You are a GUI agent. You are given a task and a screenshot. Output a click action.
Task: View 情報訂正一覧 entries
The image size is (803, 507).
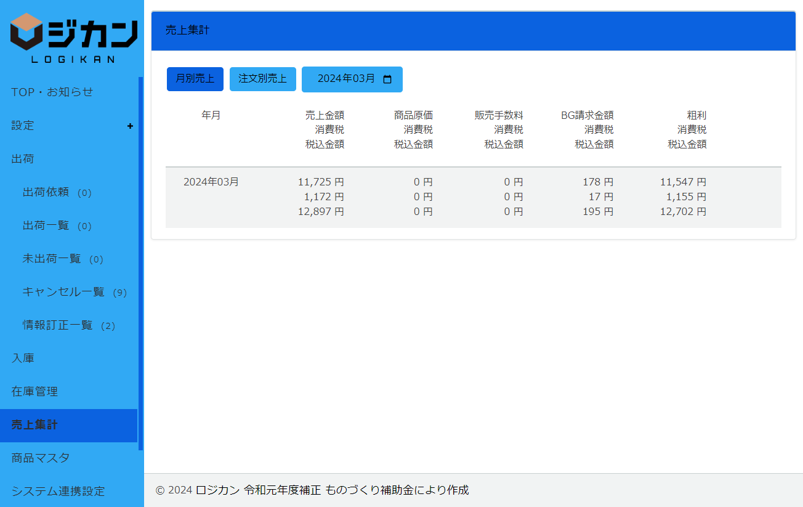click(58, 325)
